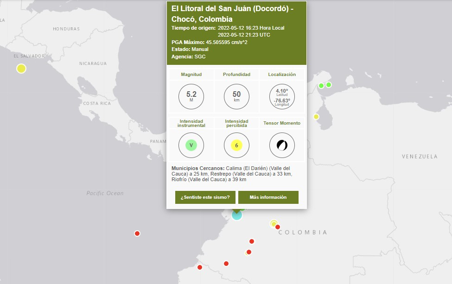Click the "Profundidad" label
Image resolution: width=452 pixels, height=284 pixels.
coord(237,74)
